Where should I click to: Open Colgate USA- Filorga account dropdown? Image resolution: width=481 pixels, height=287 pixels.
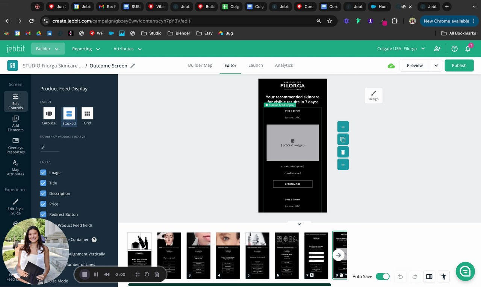point(401,49)
